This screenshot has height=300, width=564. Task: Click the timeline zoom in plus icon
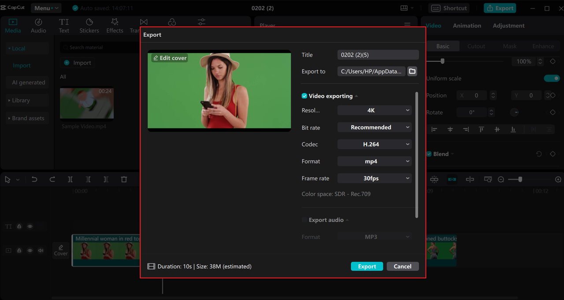[x=558, y=179]
